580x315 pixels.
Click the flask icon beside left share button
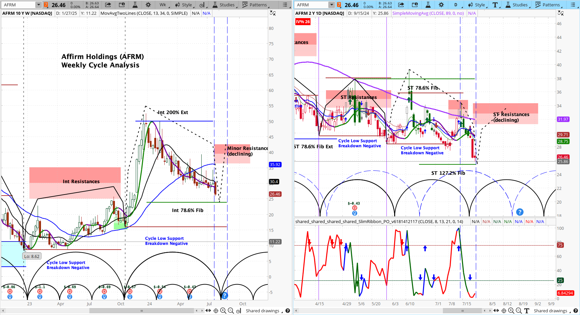click(135, 5)
